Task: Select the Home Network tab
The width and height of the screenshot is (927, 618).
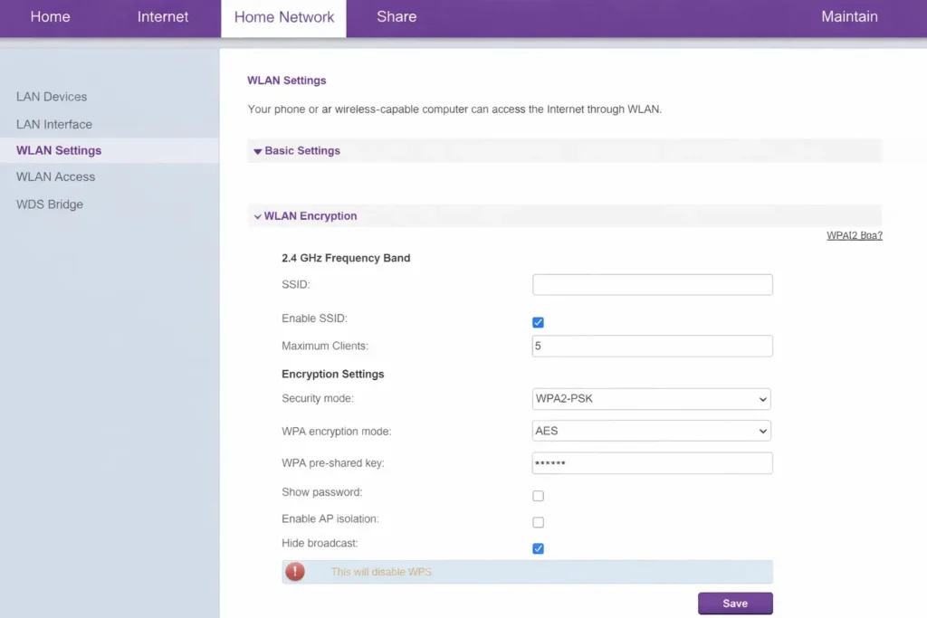Action: [x=283, y=18]
